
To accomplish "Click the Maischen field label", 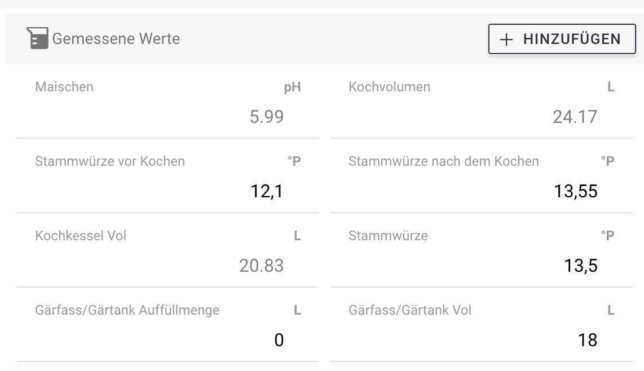I will click(x=64, y=87).
